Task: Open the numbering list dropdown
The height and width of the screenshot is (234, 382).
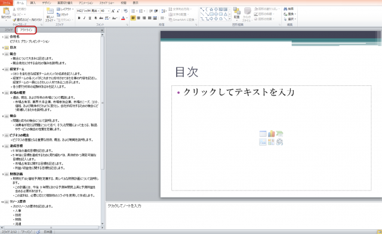Action: 144,11
